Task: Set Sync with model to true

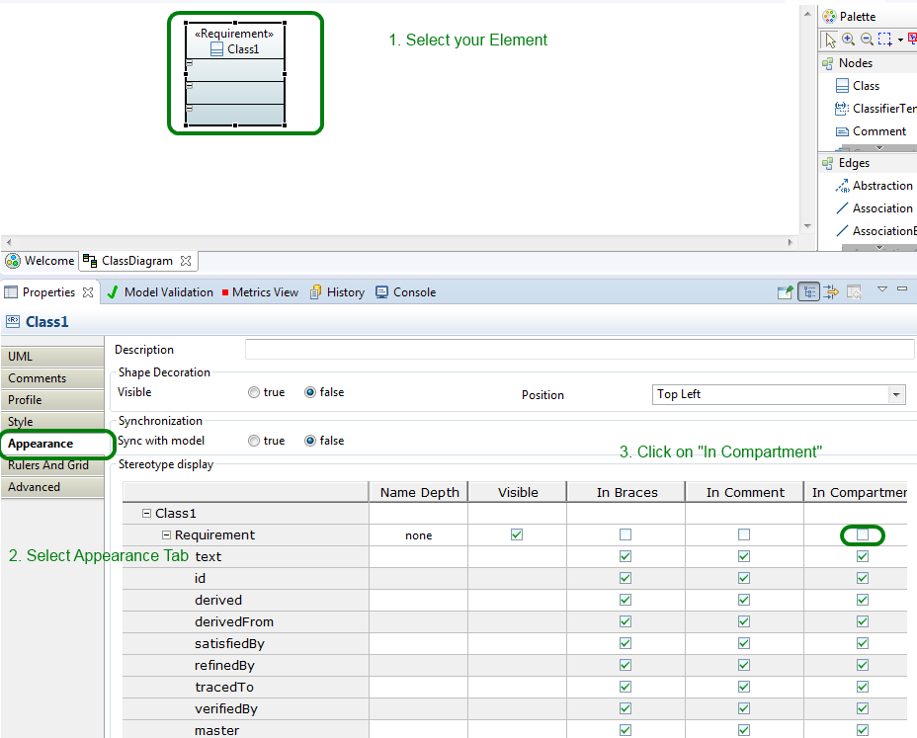Action: click(x=253, y=441)
